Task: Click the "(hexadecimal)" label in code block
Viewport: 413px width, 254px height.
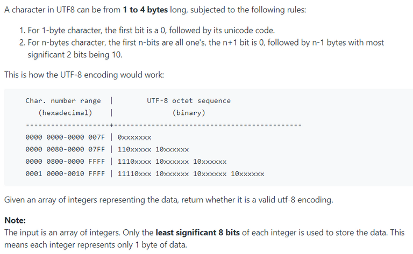Action: 65,113
